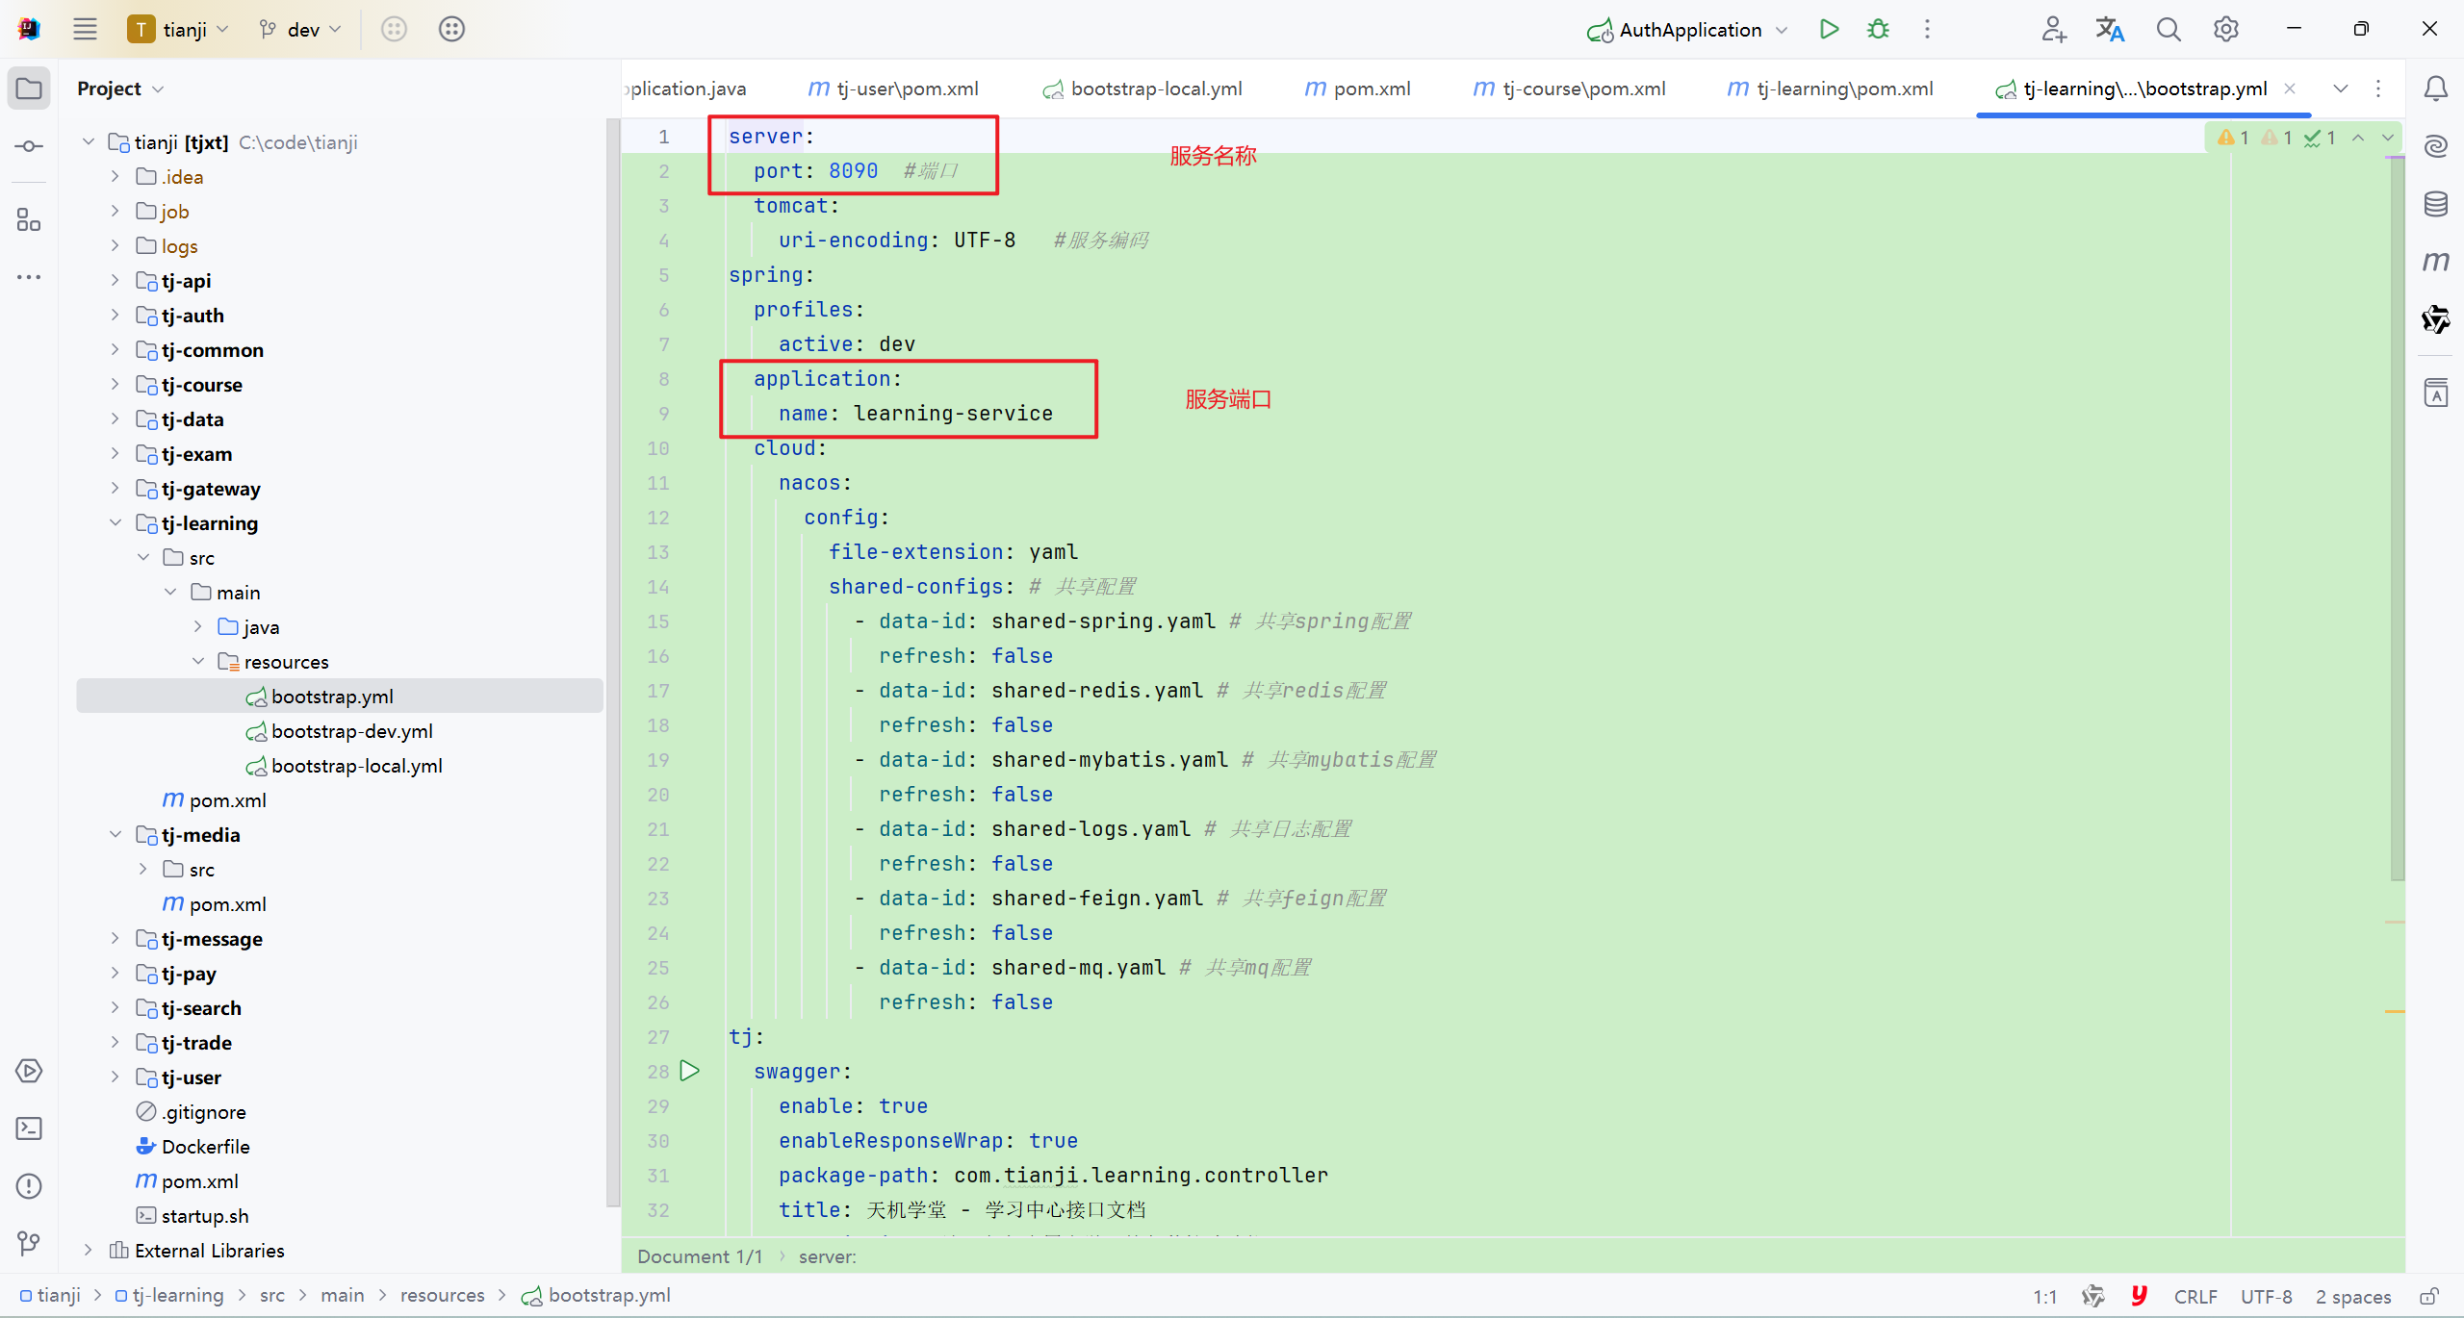2464x1318 pixels.
Task: Start debugging with the bug icon
Action: click(1878, 29)
